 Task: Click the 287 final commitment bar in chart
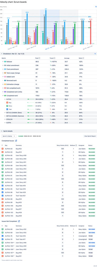46,27
